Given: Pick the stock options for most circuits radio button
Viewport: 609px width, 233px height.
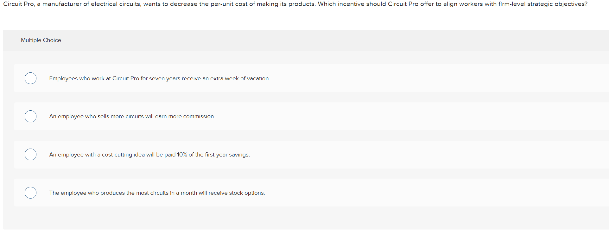Looking at the screenshot, I should 30,193.
